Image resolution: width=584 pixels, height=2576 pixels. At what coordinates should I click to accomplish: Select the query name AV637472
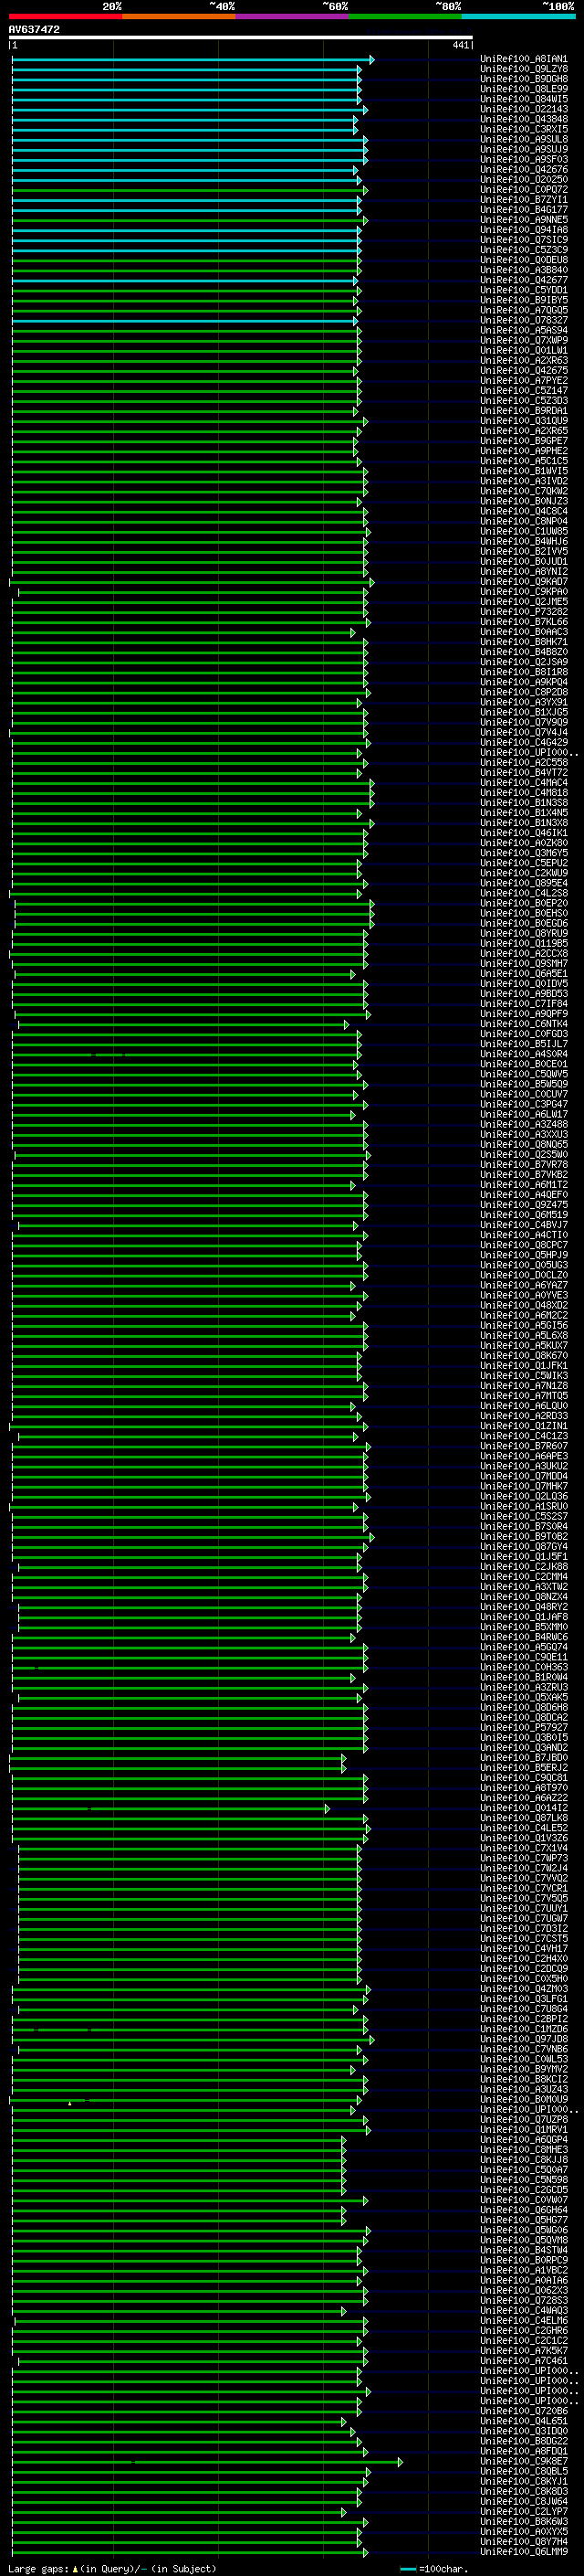[x=34, y=29]
